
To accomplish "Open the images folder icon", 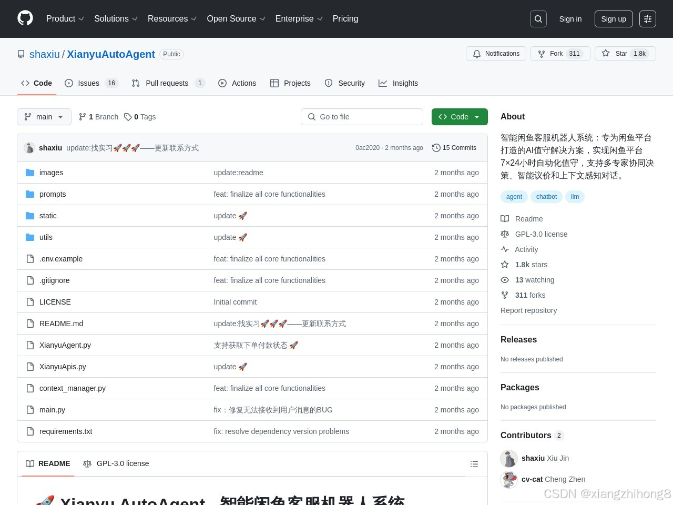I will click(30, 173).
